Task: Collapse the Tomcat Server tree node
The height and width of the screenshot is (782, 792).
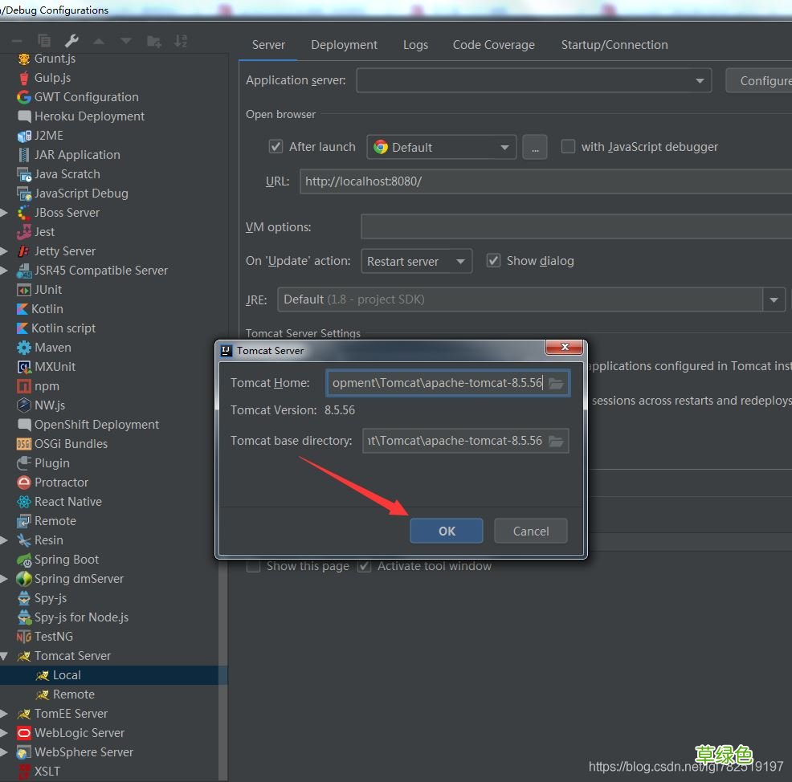Action: (x=5, y=656)
